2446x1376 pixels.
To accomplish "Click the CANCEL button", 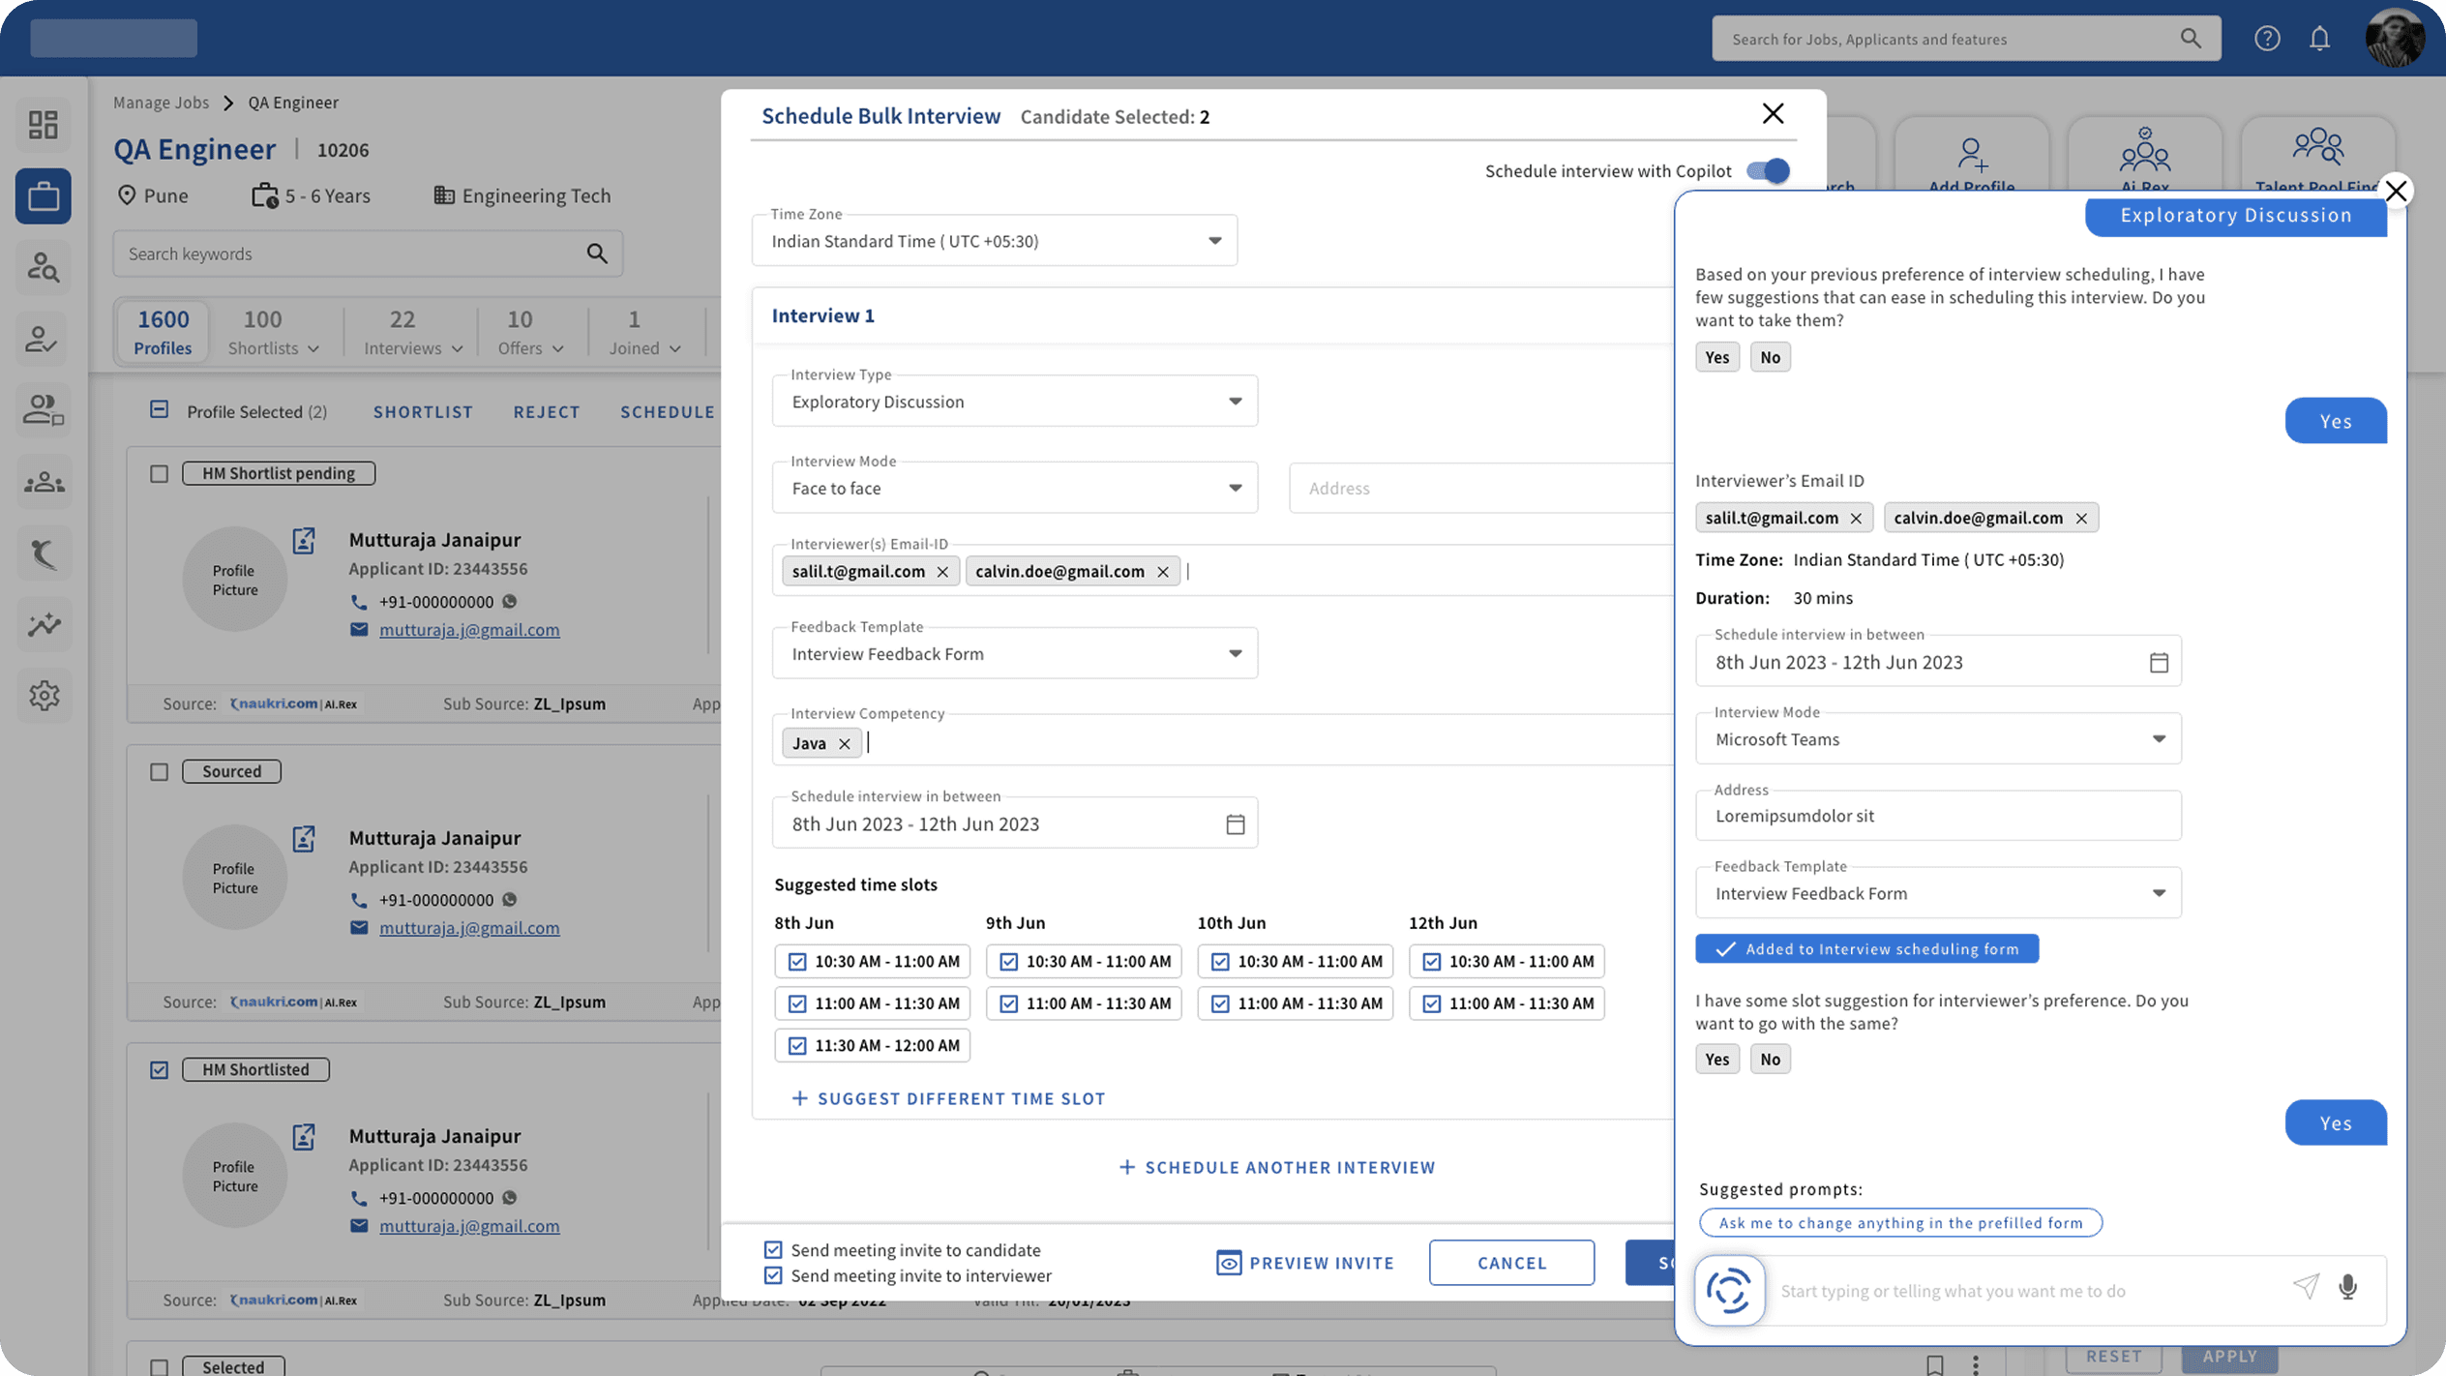I will tap(1511, 1262).
